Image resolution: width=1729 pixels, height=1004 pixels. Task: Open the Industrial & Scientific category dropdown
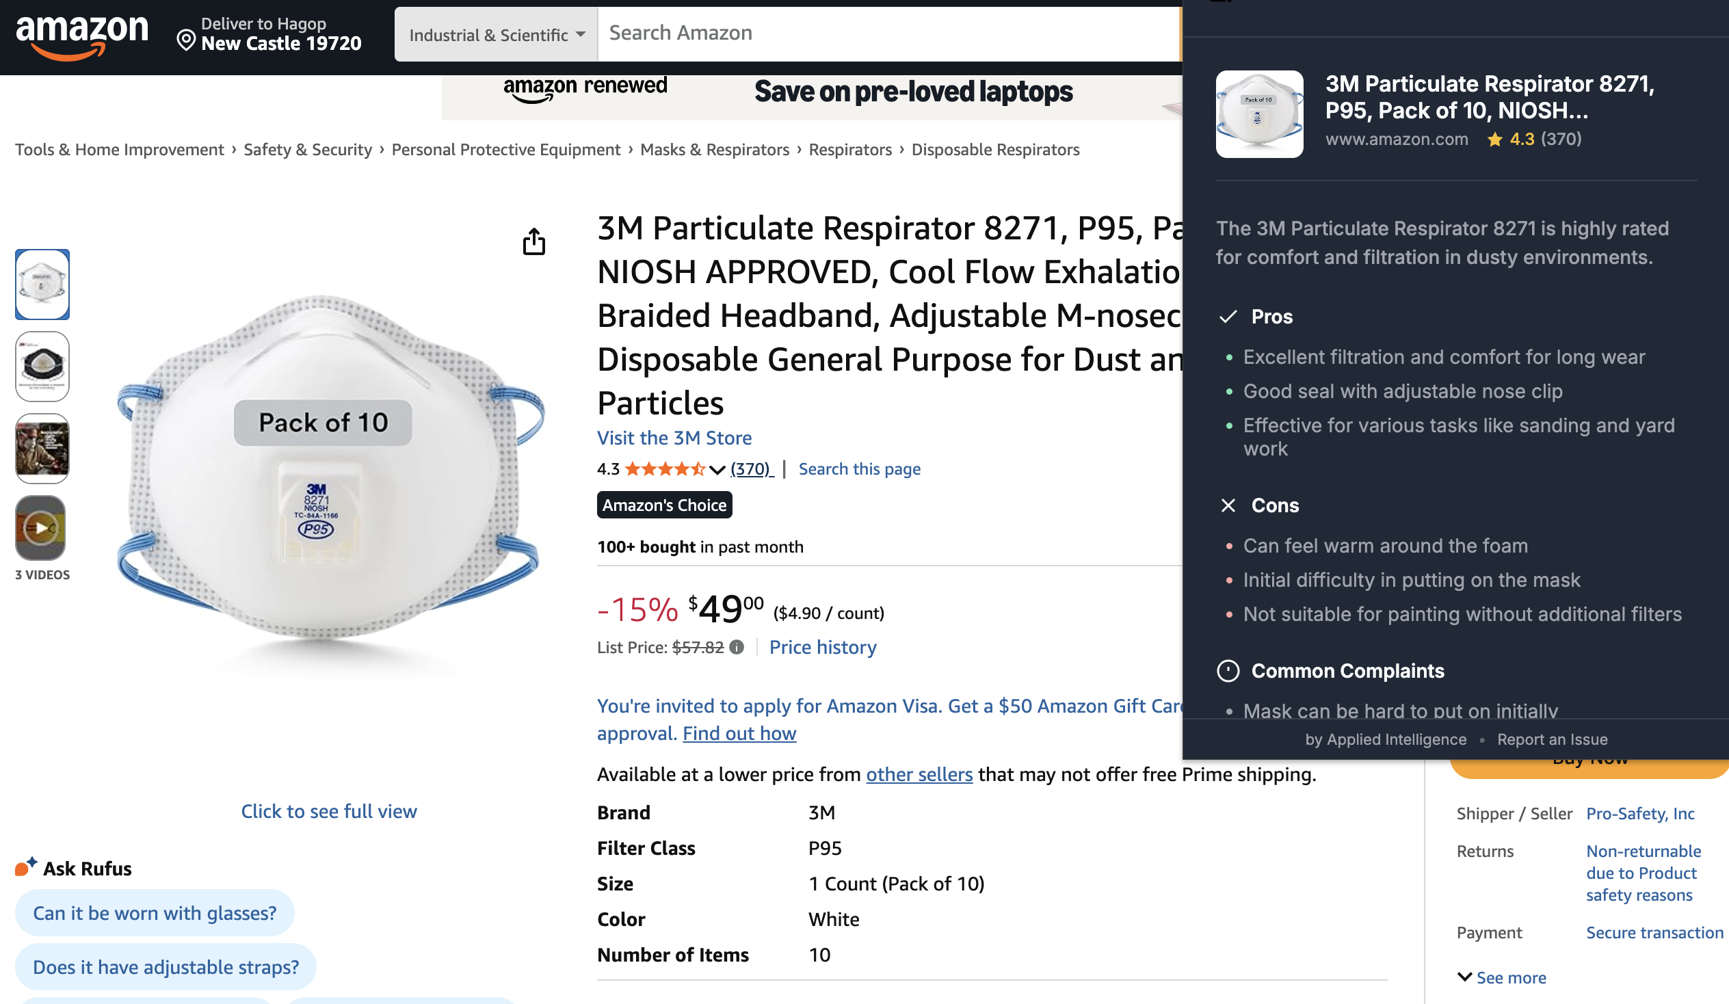(496, 34)
